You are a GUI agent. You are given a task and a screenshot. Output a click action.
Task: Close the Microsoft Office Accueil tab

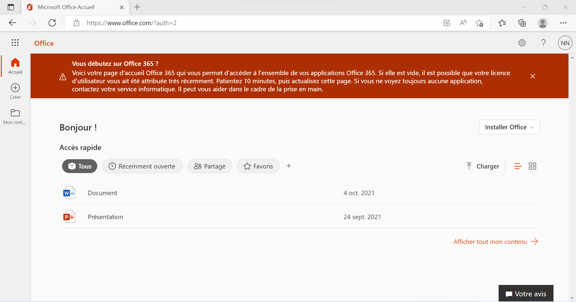tap(122, 7)
